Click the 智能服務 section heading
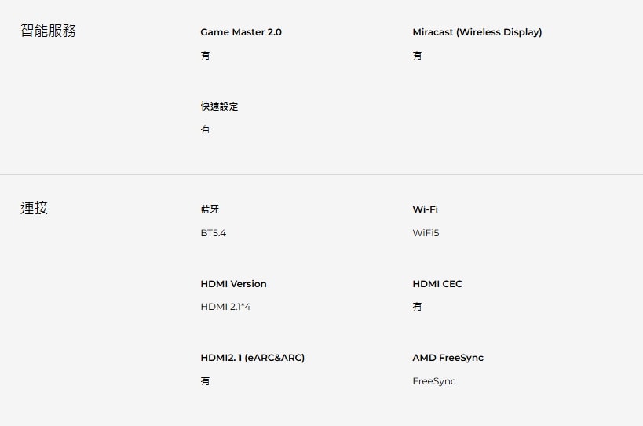 (48, 31)
